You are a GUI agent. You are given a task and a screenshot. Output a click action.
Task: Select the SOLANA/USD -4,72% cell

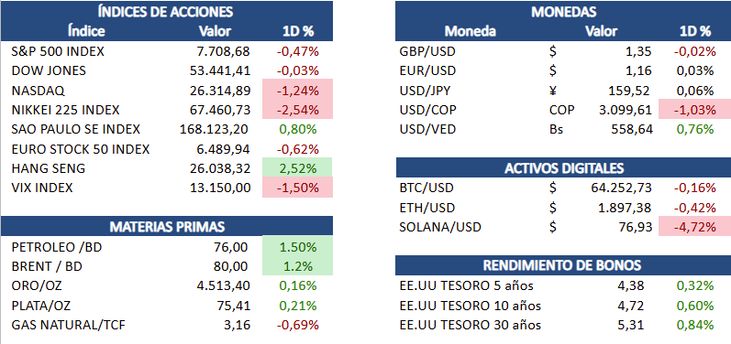tap(694, 226)
